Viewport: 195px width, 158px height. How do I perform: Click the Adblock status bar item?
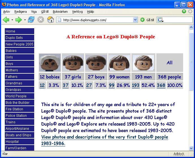pos(179,154)
